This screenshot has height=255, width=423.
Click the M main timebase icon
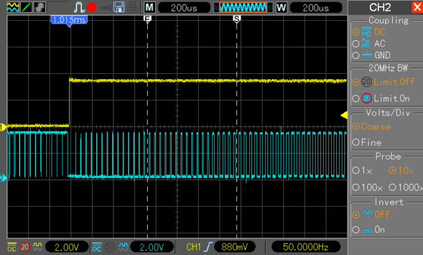(x=150, y=7)
